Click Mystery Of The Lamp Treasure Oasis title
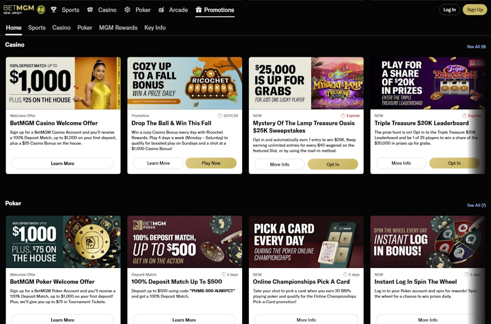 304,127
